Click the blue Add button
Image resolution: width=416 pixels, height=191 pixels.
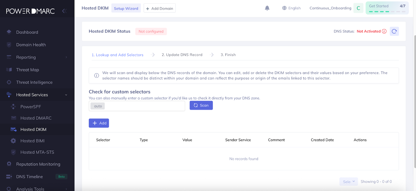(99, 123)
